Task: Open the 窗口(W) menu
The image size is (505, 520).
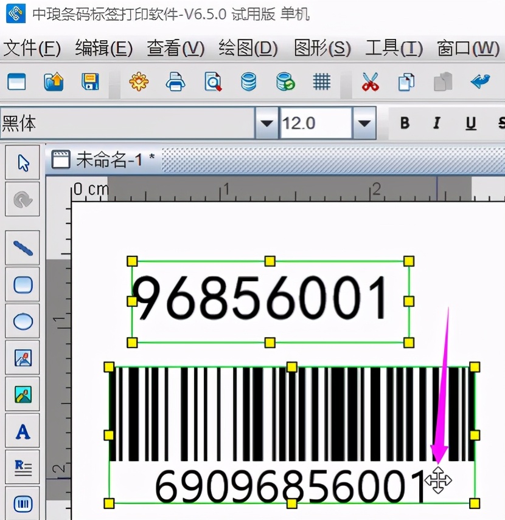Action: tap(468, 48)
